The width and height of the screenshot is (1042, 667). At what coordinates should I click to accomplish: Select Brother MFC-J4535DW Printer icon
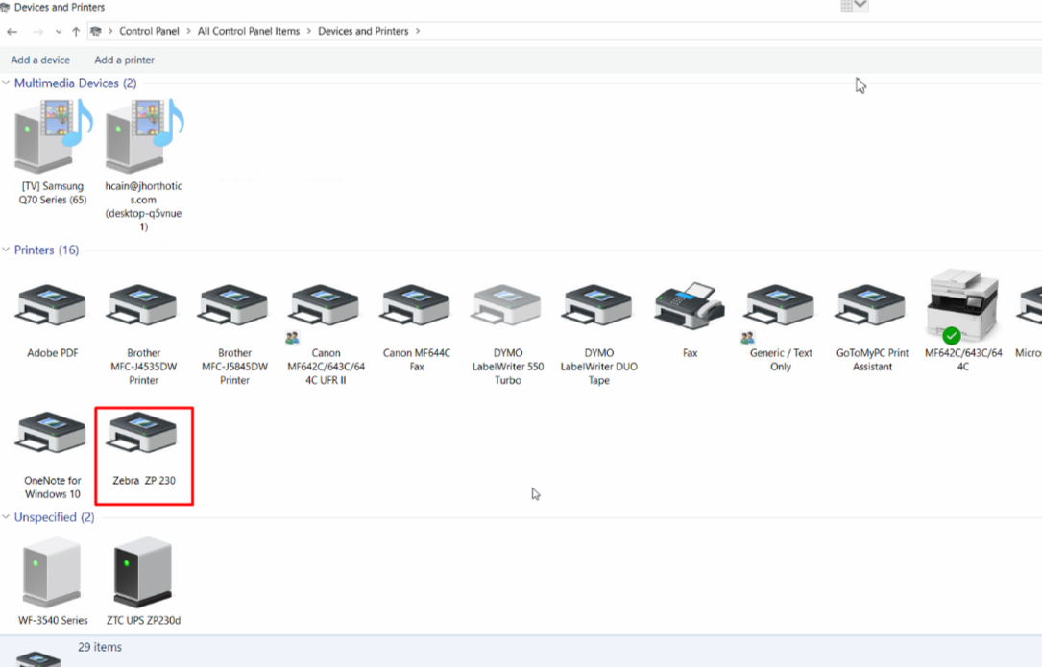pyautogui.click(x=143, y=334)
